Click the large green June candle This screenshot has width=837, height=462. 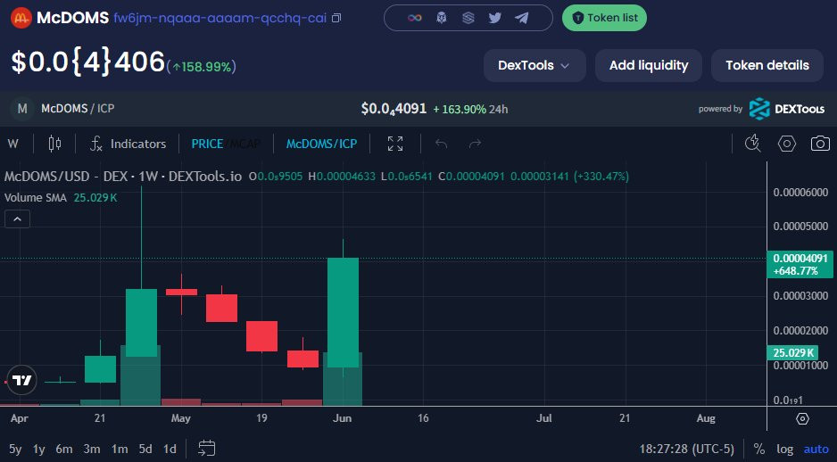[x=343, y=313]
